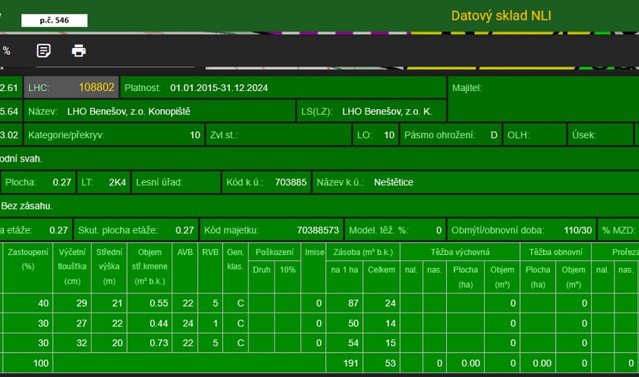Screen dimensions: 639x377
Task: Click the 'Zásoba (m³ b.k.)' header
Action: [363, 252]
